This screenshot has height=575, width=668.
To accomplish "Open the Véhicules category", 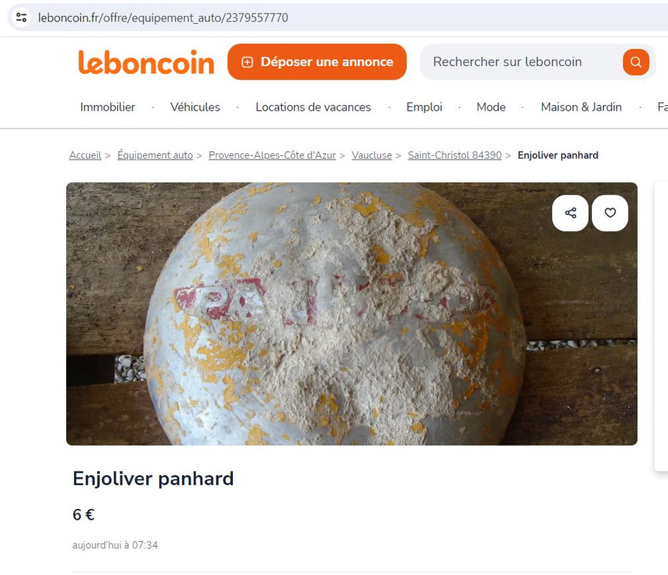I will tap(195, 107).
